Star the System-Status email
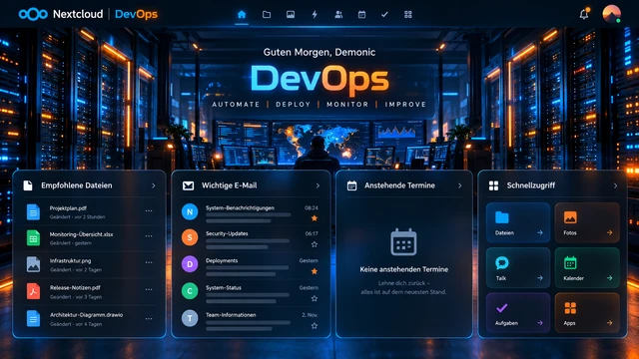639x359 pixels. point(315,298)
